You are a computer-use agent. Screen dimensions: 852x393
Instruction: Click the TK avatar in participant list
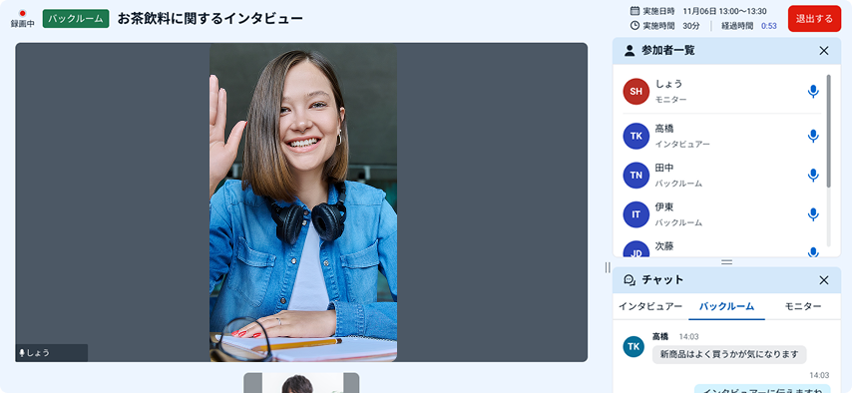[x=637, y=136]
